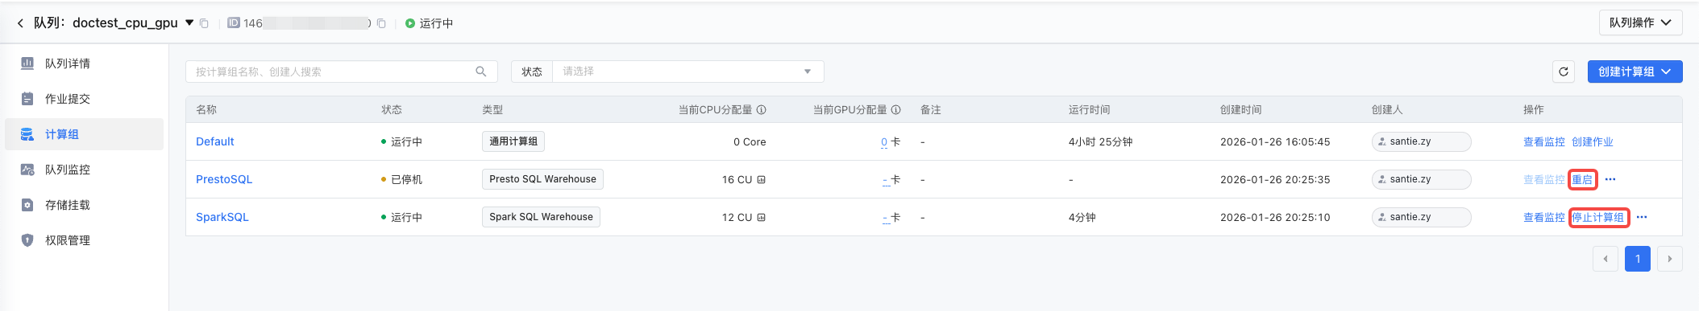Open the Default compute group
1699x311 pixels.
point(215,141)
